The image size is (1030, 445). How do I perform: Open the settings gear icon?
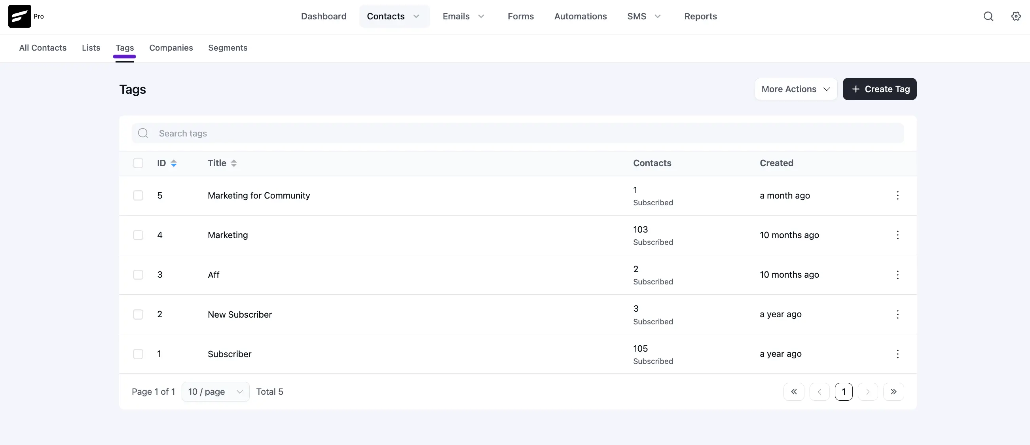(x=1016, y=16)
